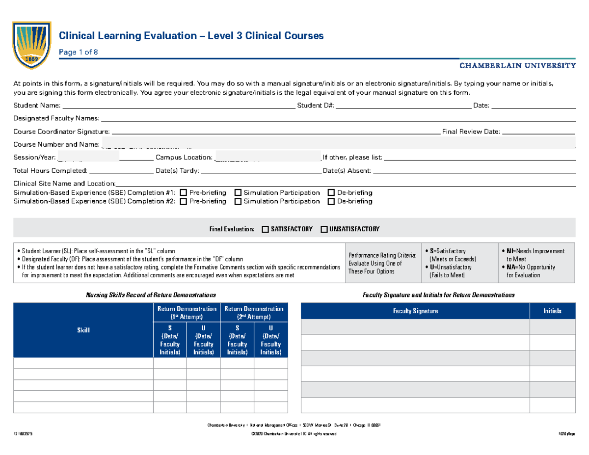
Task: Check Pre-briefing for SBE Completion #2
Action: pyautogui.click(x=184, y=201)
